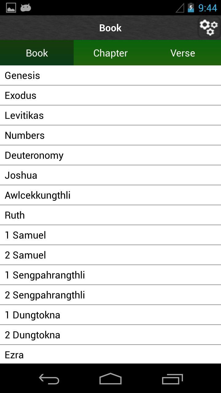221x393 pixels.
Task: Open the book of Exodus
Action: pyautogui.click(x=110, y=95)
